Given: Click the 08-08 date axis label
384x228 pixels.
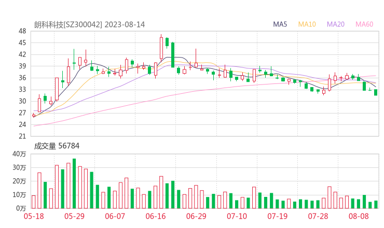Looking at the screenshot, I should coord(359,216).
